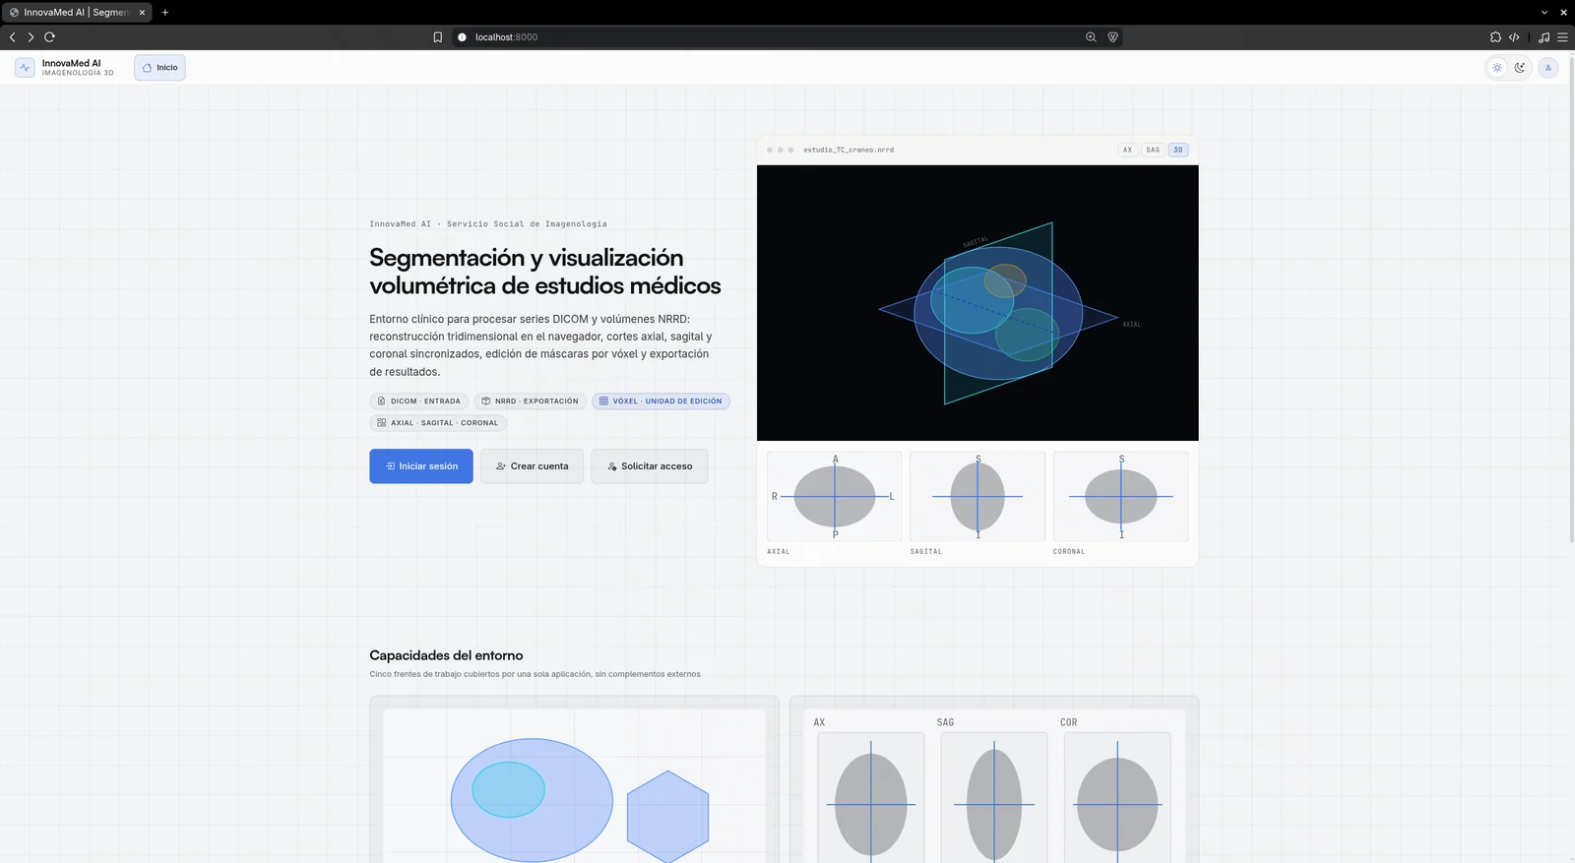Open the browser hamburger menu
Image resolution: width=1575 pixels, height=863 pixels.
(1562, 37)
